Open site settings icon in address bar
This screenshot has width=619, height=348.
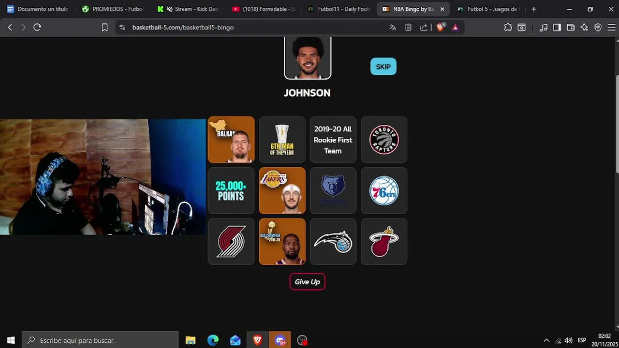tap(122, 28)
